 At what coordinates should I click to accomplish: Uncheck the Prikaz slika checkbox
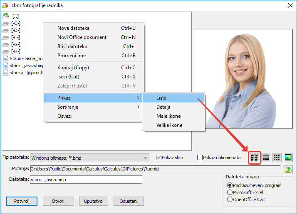[158, 158]
